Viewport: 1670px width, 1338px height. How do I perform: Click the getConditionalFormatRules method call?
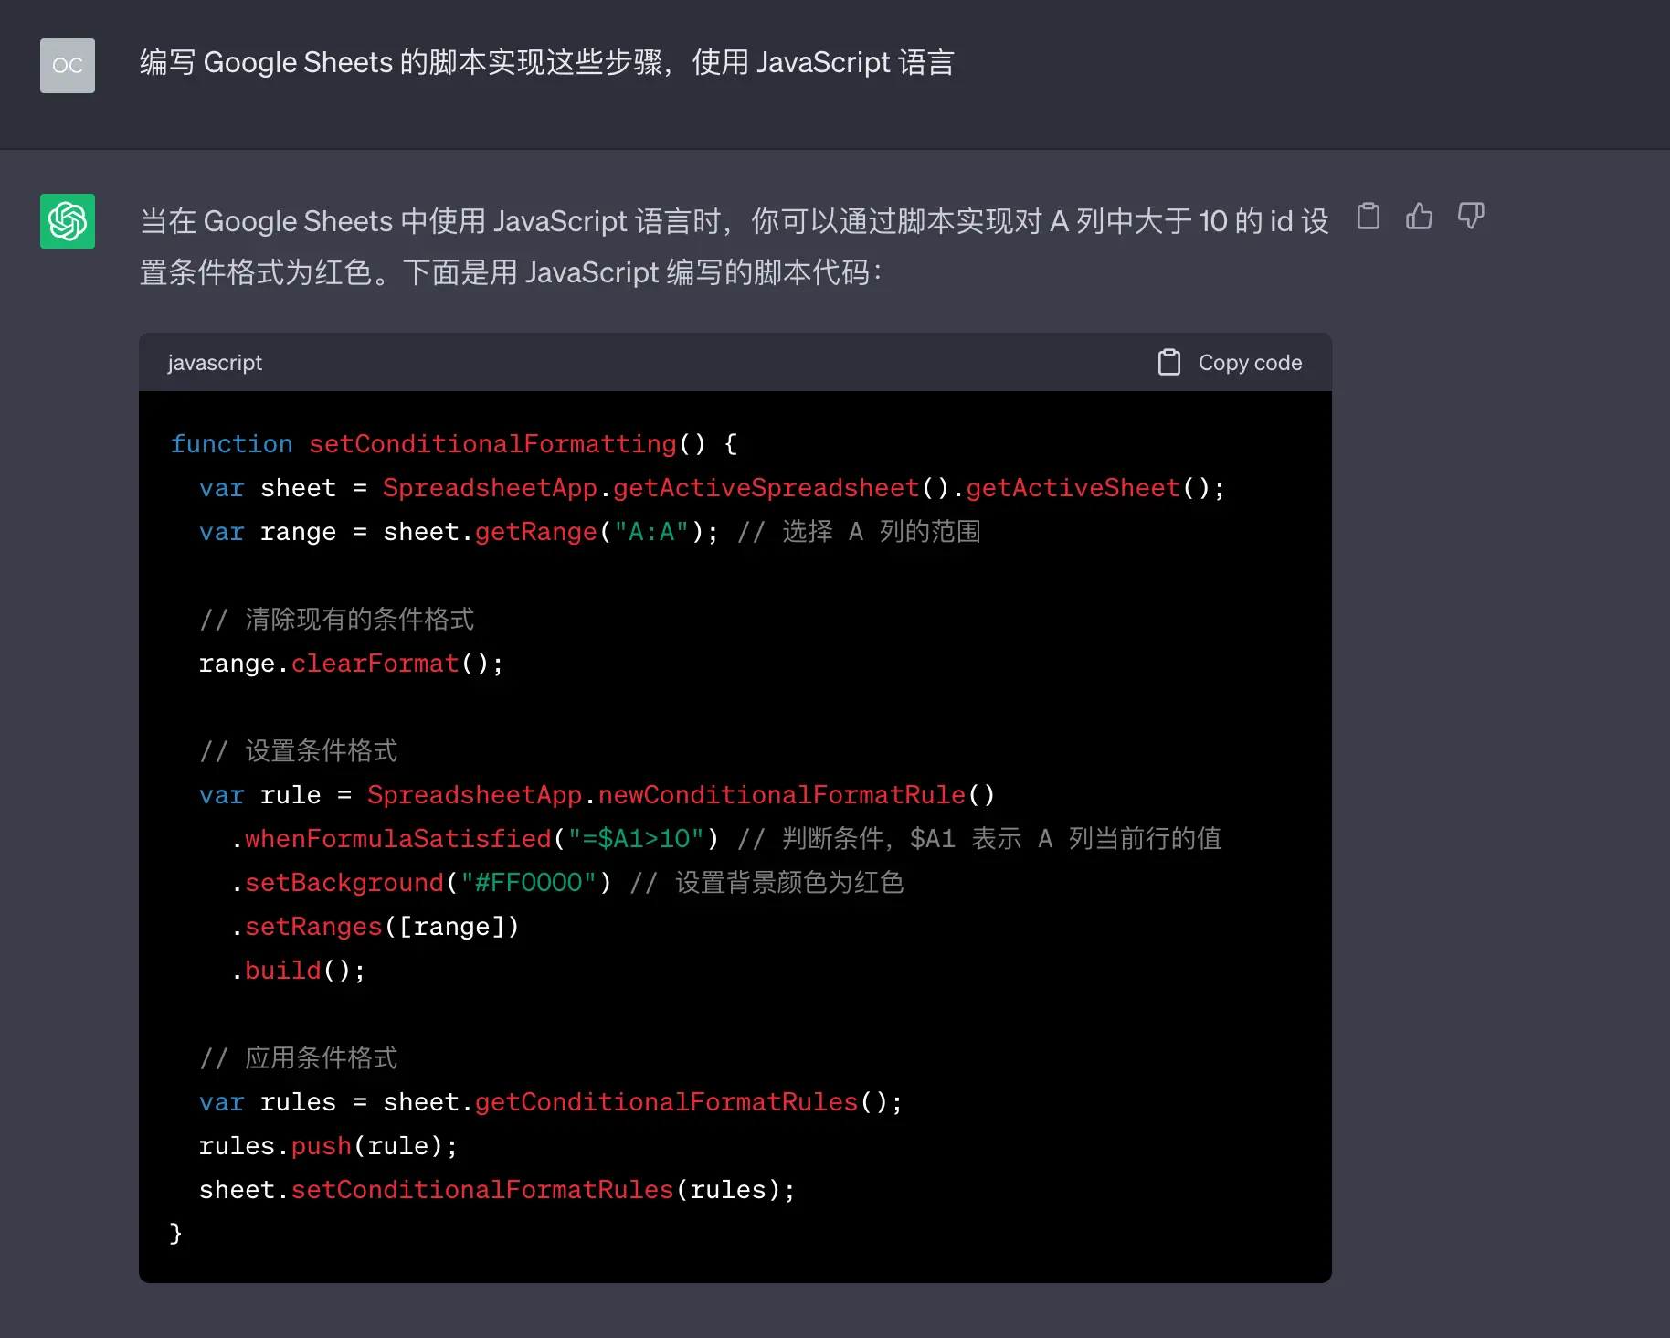pyautogui.click(x=666, y=1102)
